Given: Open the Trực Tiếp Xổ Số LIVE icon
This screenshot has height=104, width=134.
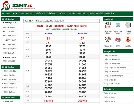Looking at the screenshot, I should pyautogui.click(x=108, y=25).
